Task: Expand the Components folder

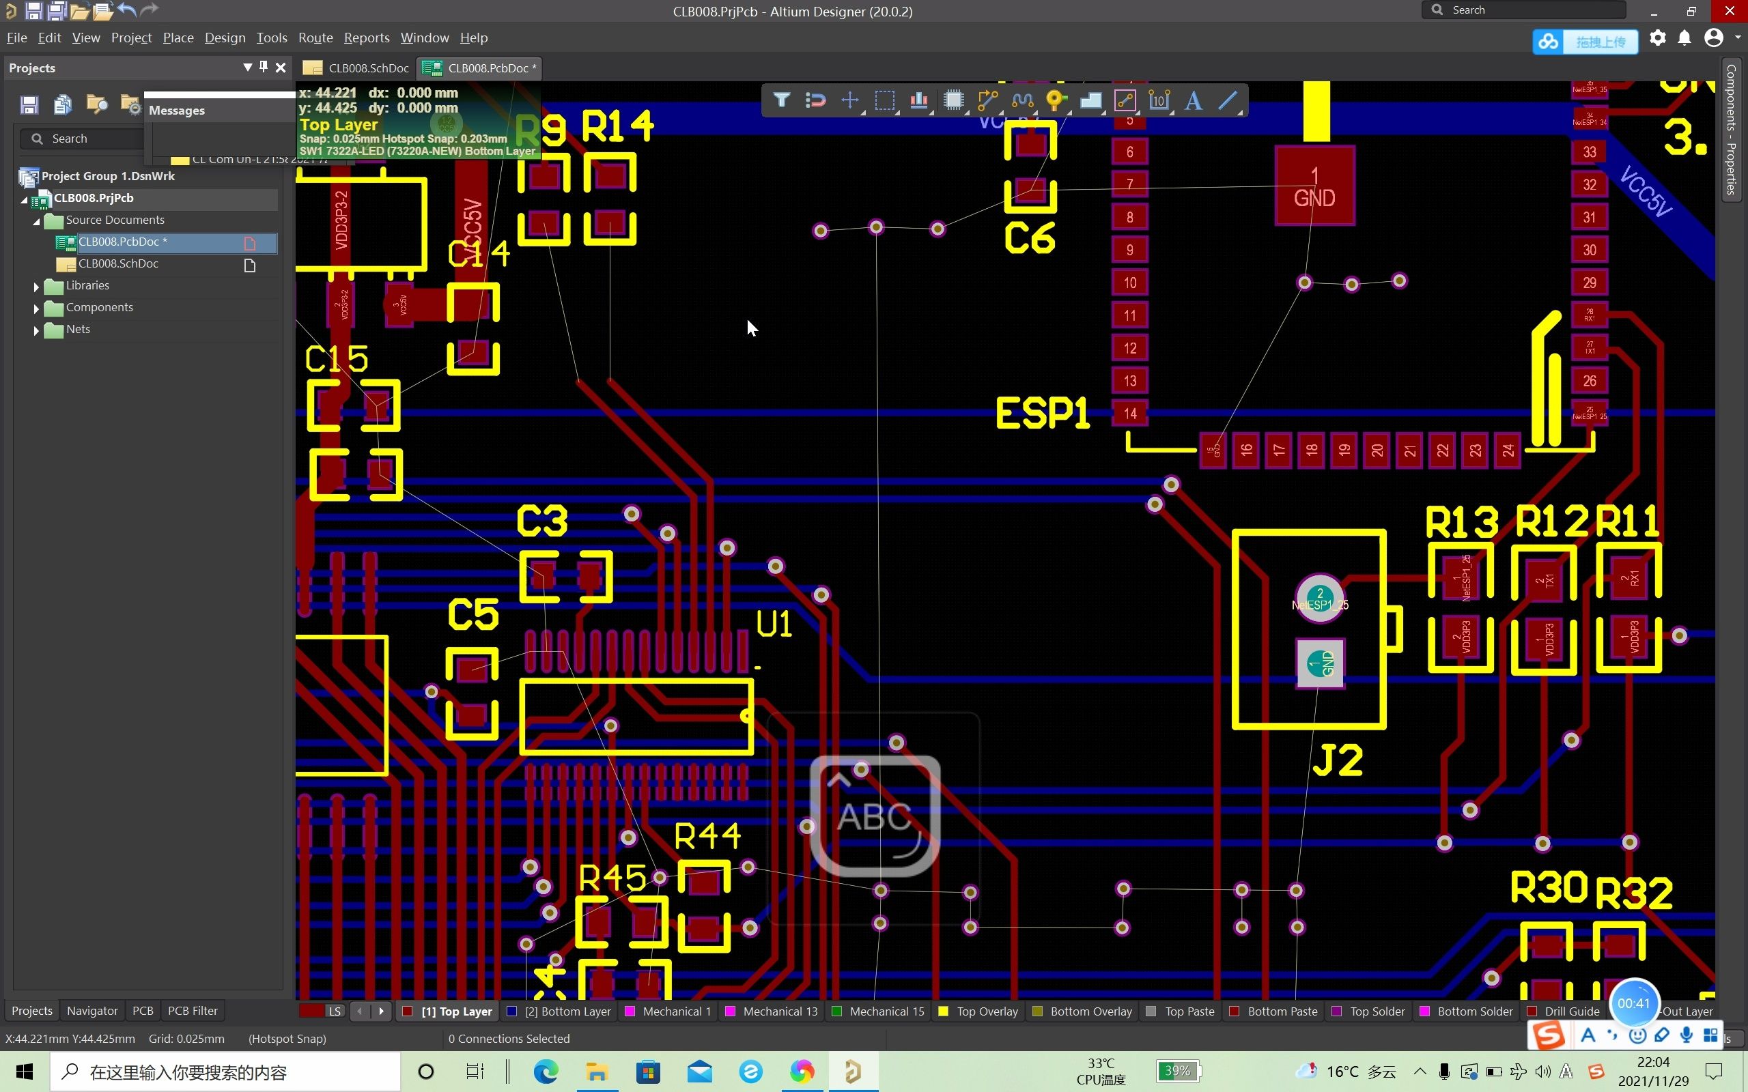Action: (36, 308)
